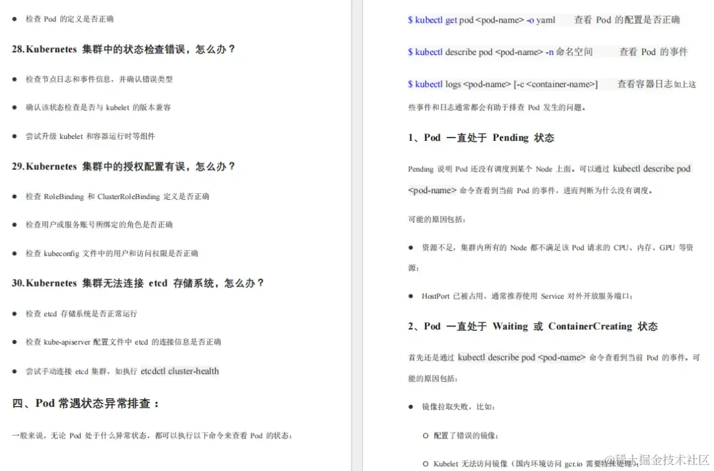Click the bullet before '检查 RoleBinding 和 ClusterRoleBinding' line
This screenshot has height=471, width=714.
click(13, 196)
